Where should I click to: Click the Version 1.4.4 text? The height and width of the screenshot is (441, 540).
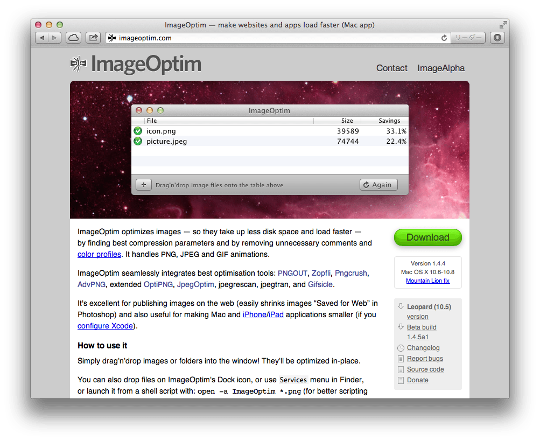(x=427, y=263)
